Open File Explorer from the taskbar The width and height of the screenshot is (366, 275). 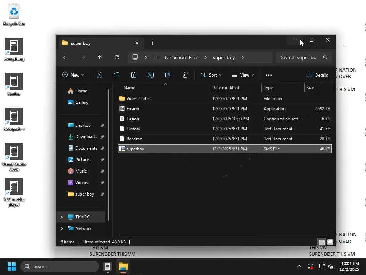click(123, 266)
